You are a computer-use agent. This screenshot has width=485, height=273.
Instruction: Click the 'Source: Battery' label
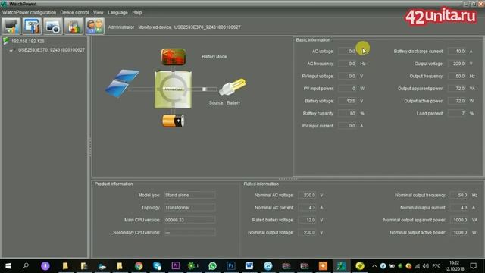224,103
